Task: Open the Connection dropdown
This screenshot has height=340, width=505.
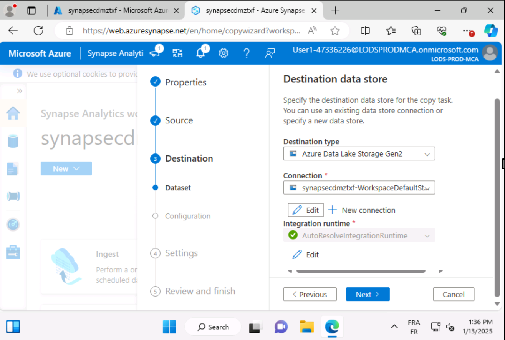Action: (x=359, y=188)
